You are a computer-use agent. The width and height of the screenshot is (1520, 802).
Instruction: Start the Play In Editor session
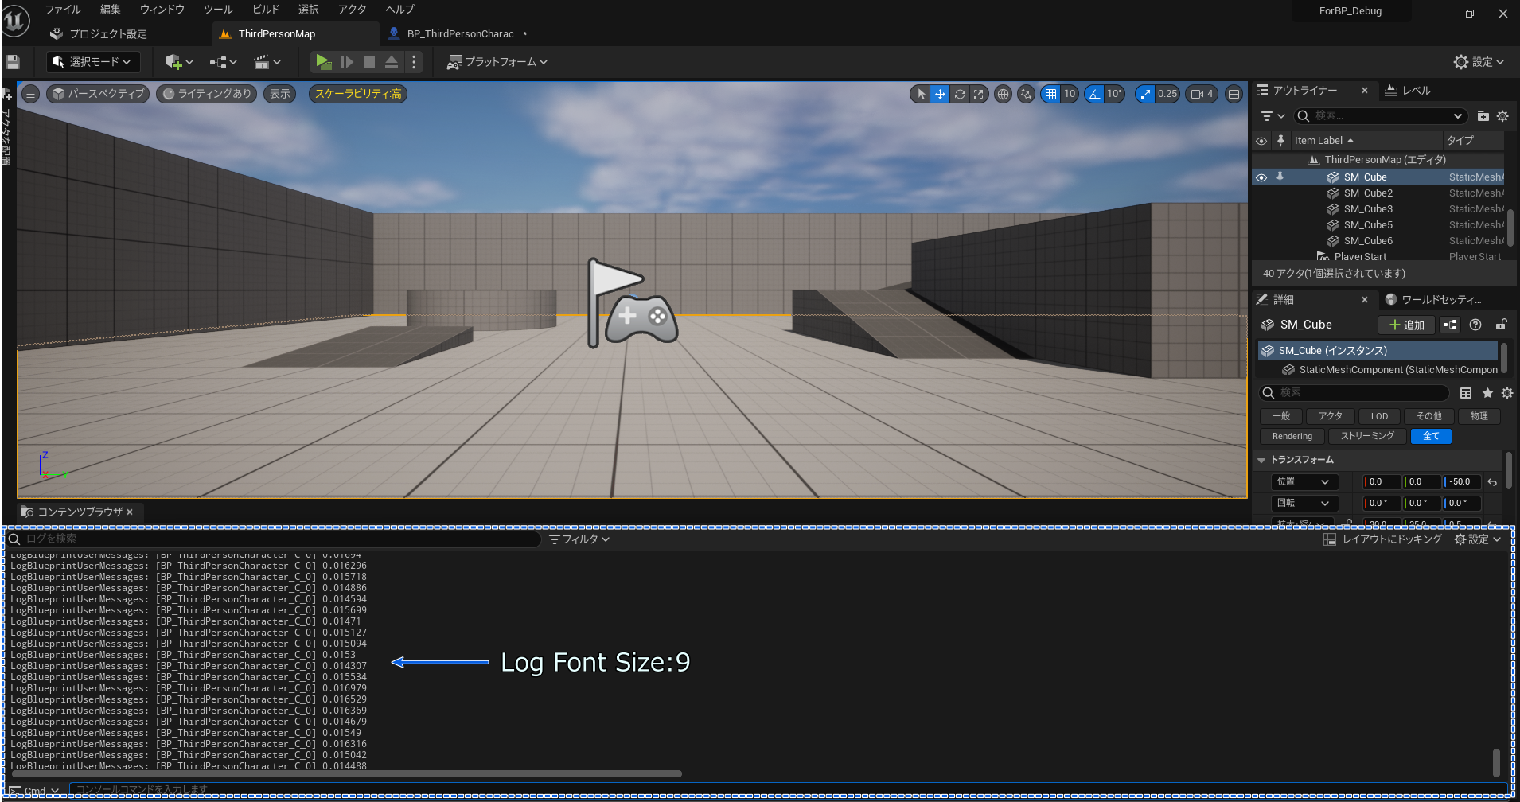(x=323, y=61)
